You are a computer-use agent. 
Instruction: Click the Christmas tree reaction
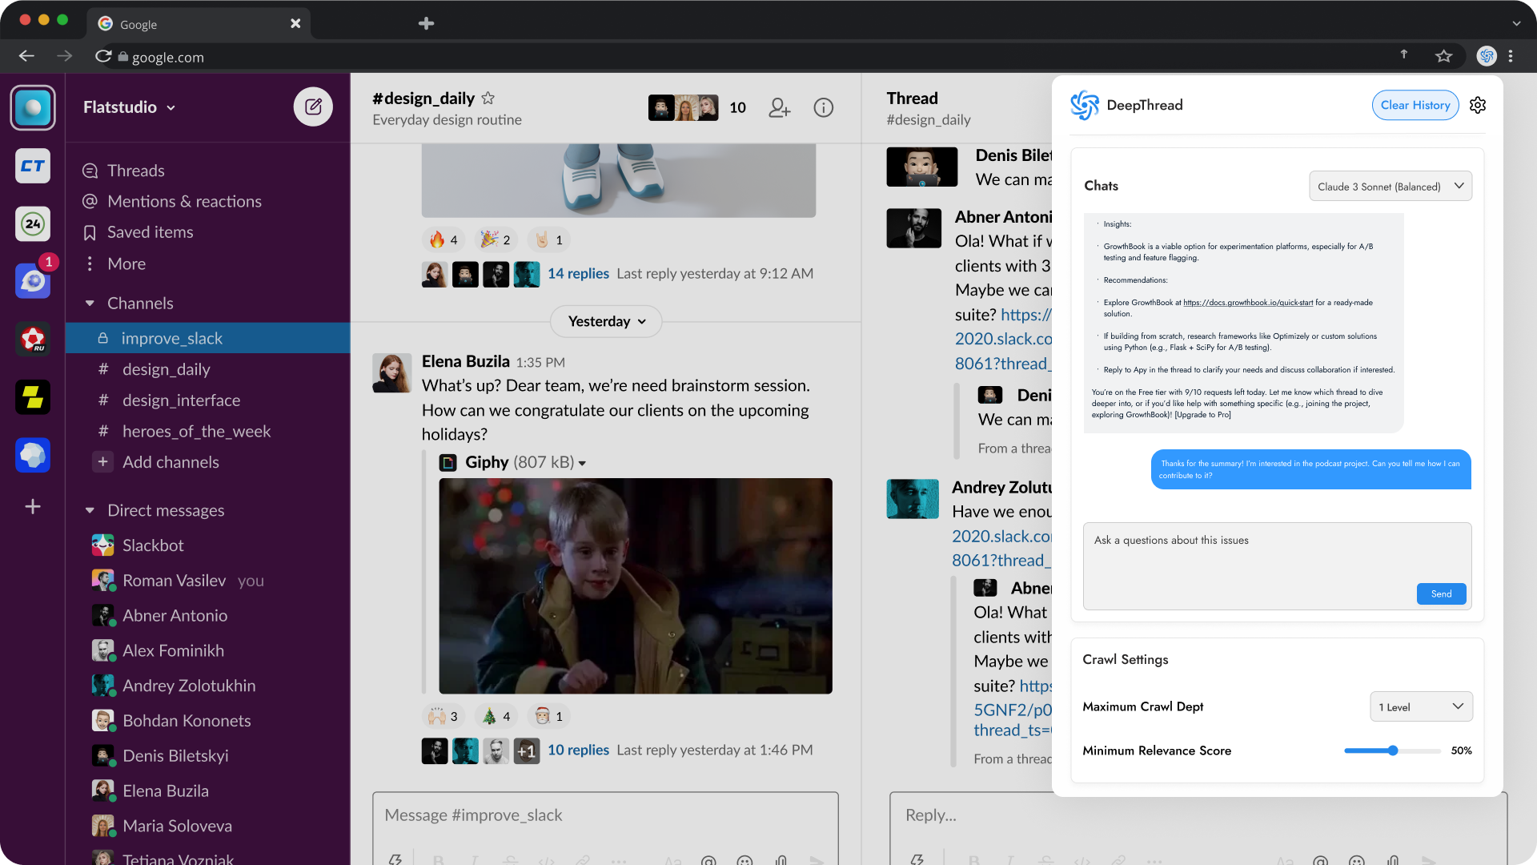(x=496, y=716)
